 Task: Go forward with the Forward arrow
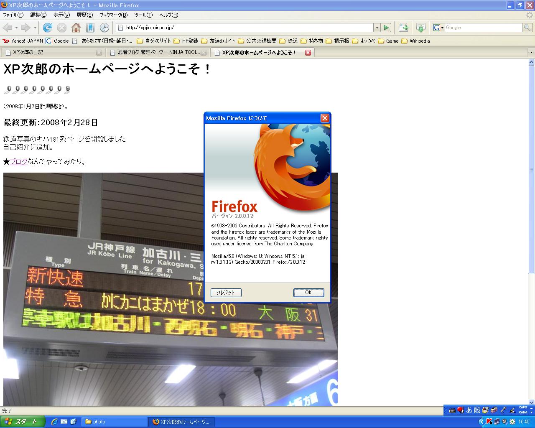(25, 28)
